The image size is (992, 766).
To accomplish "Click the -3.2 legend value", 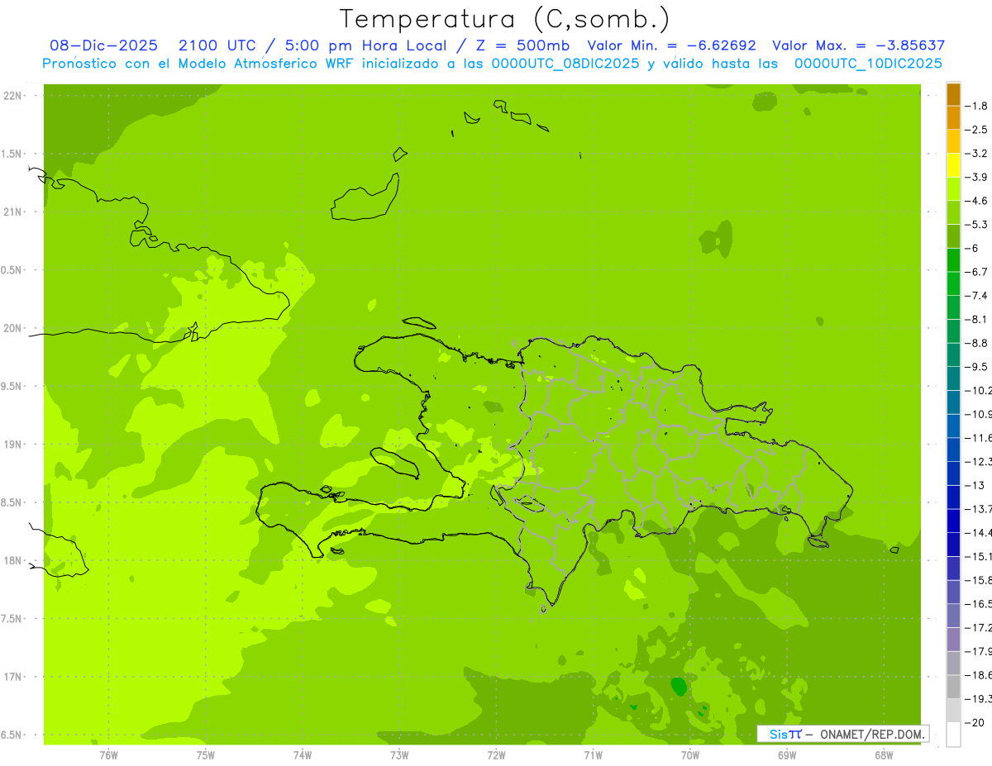I will coord(975,154).
